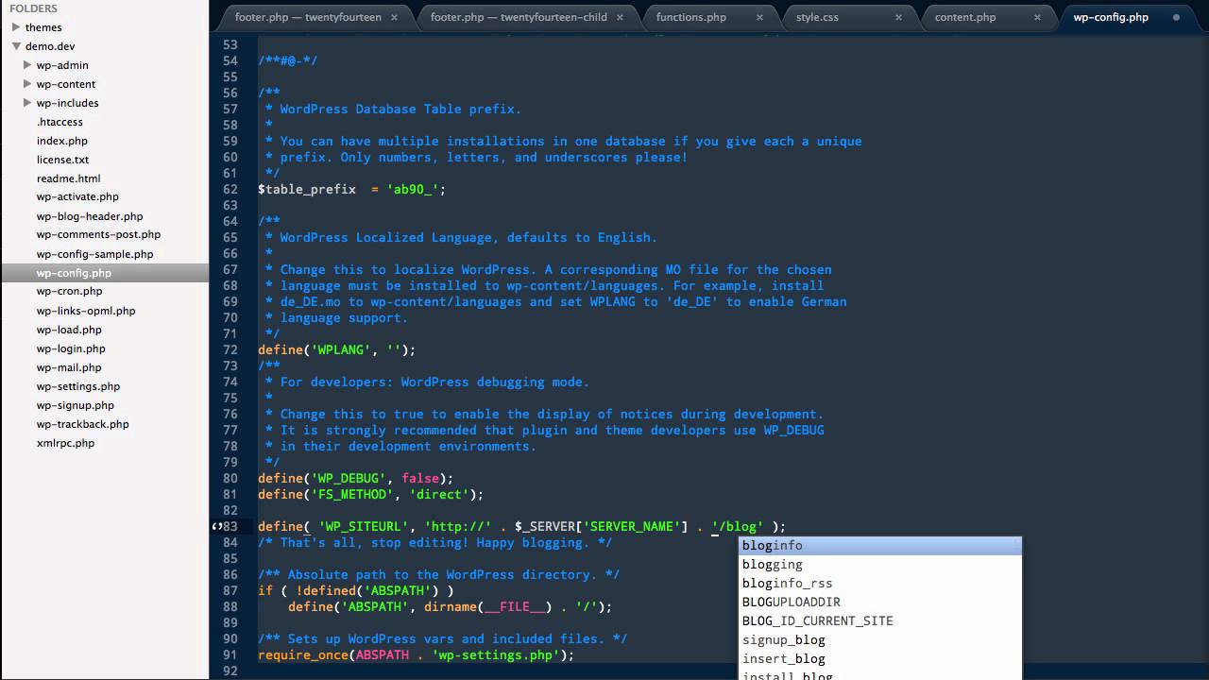Click 'direct' string on line 81
Viewport: 1209px width, 680px height.
pyautogui.click(x=439, y=494)
